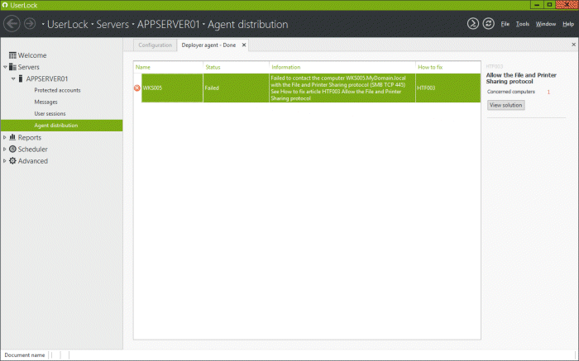Select the Deployer agent - Done tab
The width and height of the screenshot is (579, 361).
208,45
